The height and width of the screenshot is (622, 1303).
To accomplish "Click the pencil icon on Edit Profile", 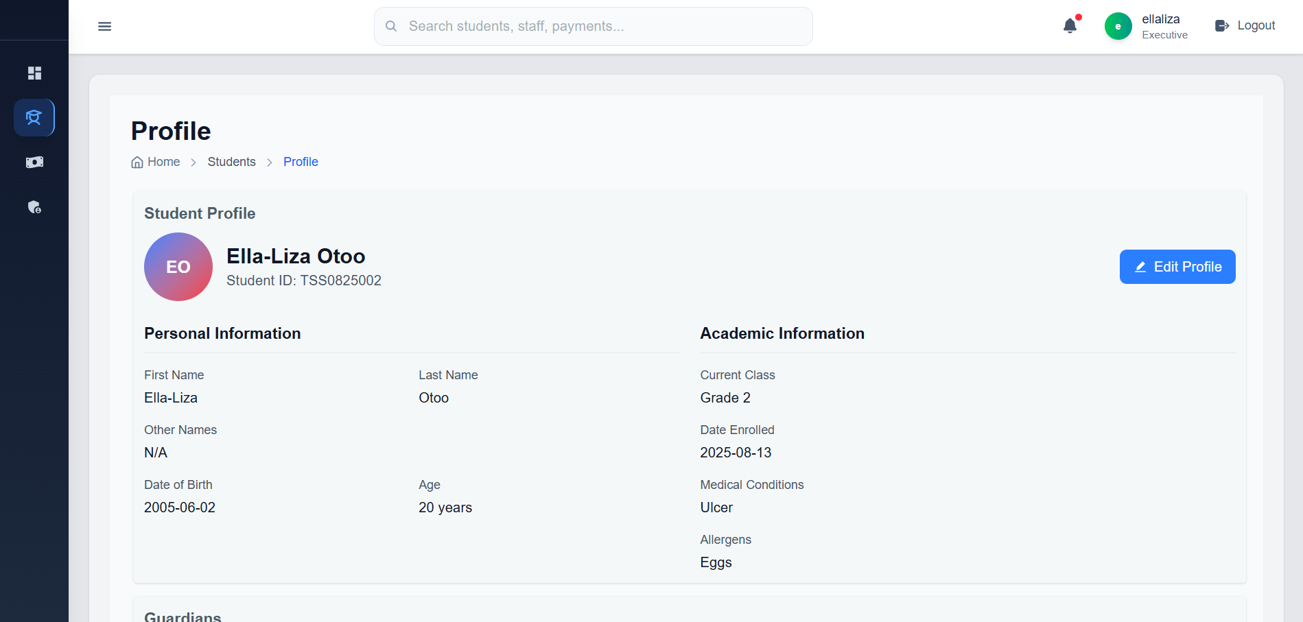I will (x=1140, y=267).
